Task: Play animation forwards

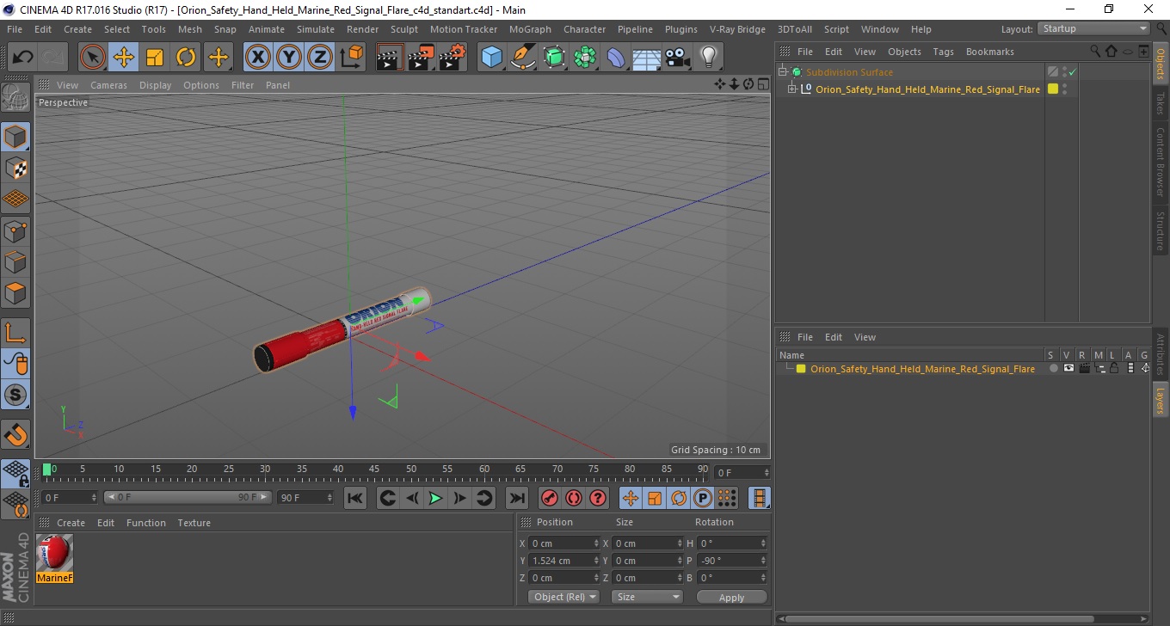Action: pos(436,498)
